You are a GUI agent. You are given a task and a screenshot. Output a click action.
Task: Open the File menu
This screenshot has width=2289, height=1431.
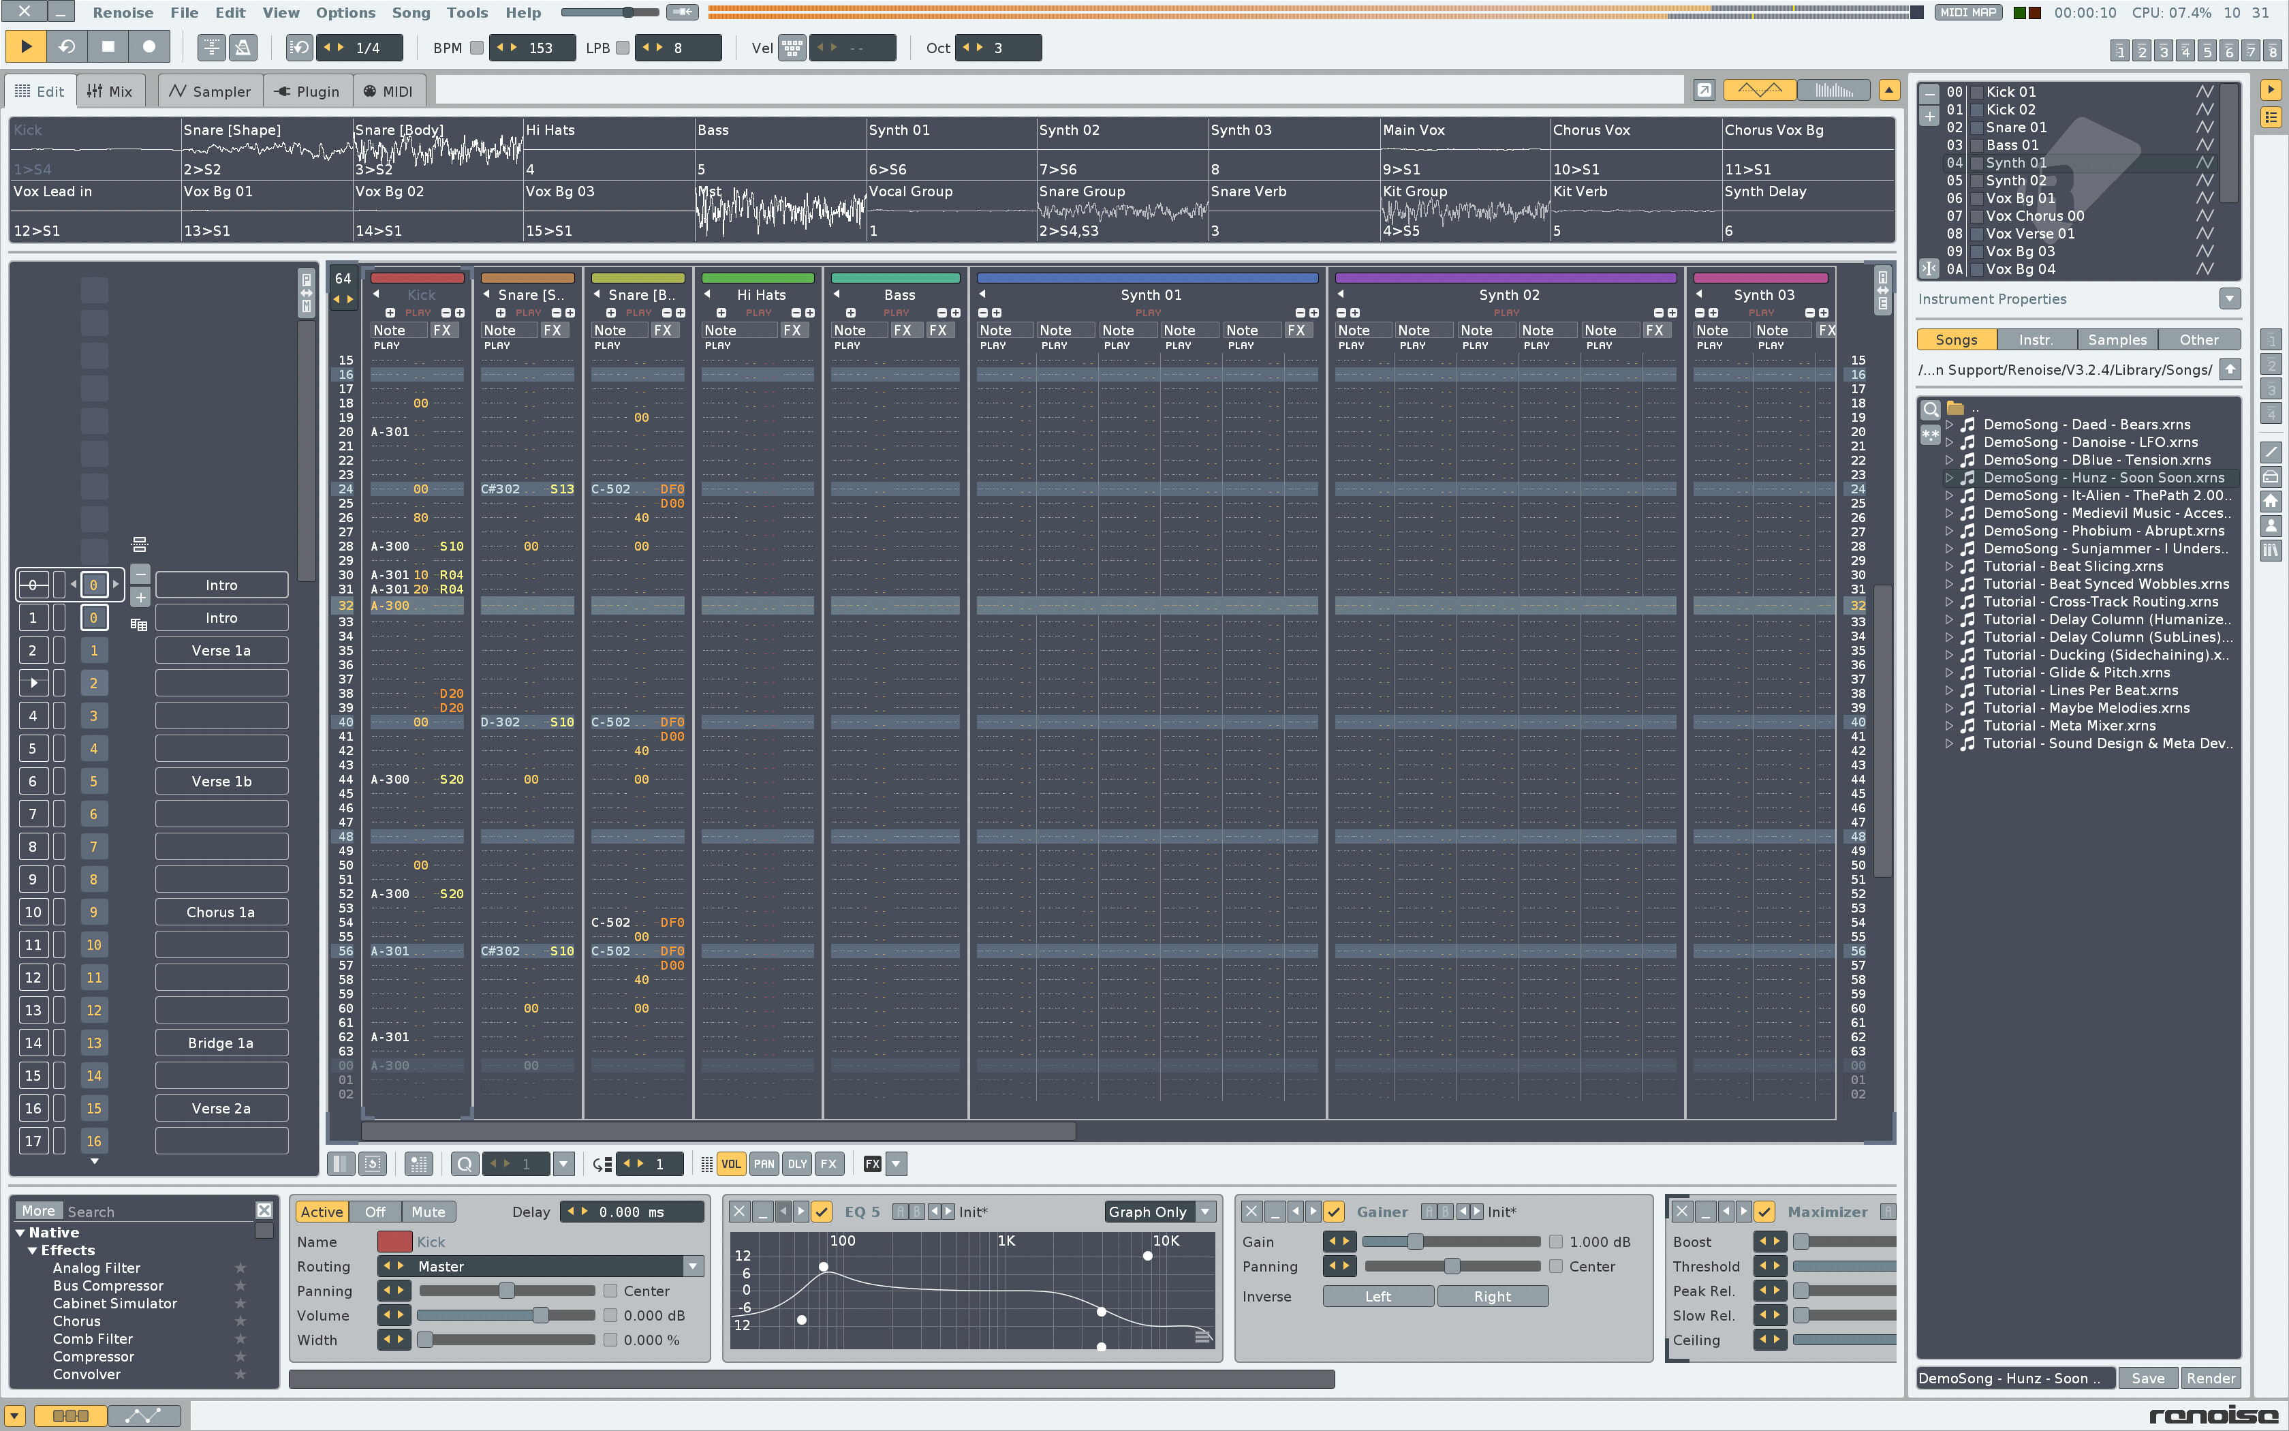(183, 12)
